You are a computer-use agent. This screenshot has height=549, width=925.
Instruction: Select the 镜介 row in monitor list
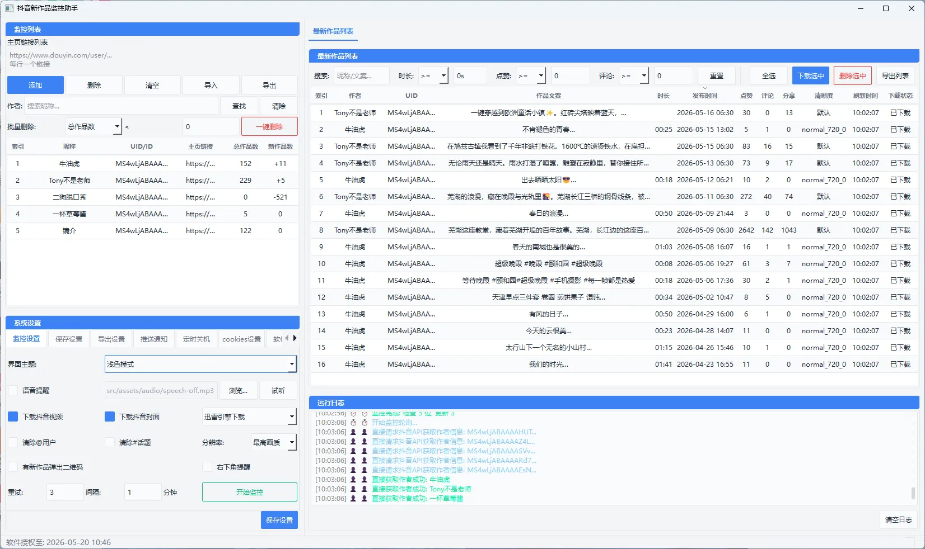pos(152,231)
